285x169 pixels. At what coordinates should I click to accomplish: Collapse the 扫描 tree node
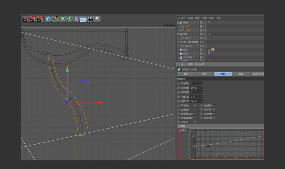click(x=178, y=23)
